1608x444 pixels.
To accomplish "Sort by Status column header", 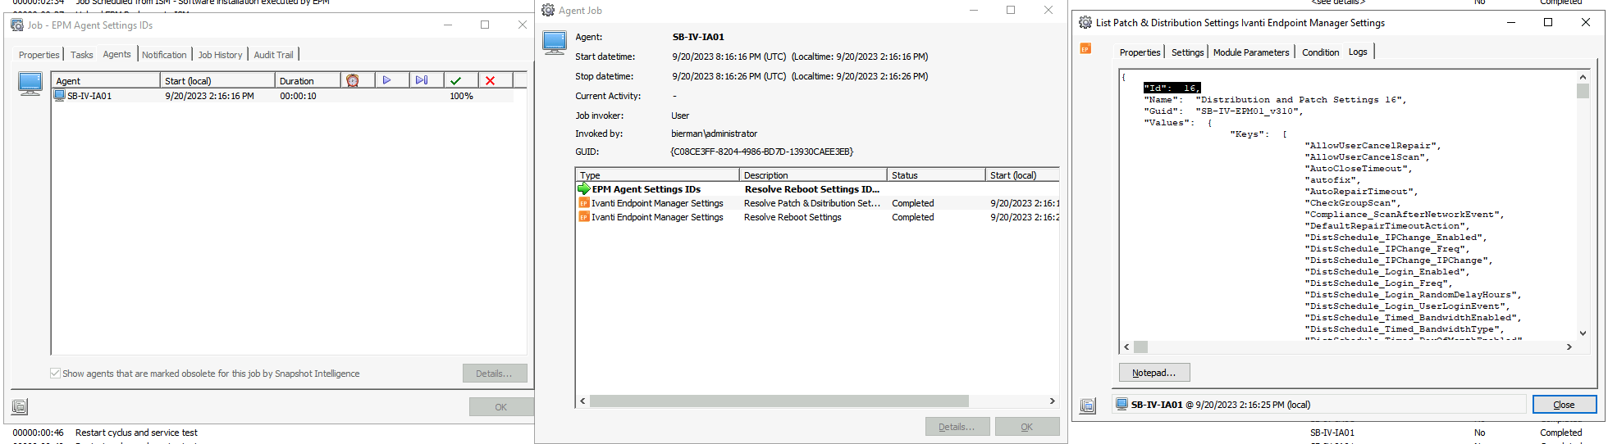I will (x=936, y=174).
